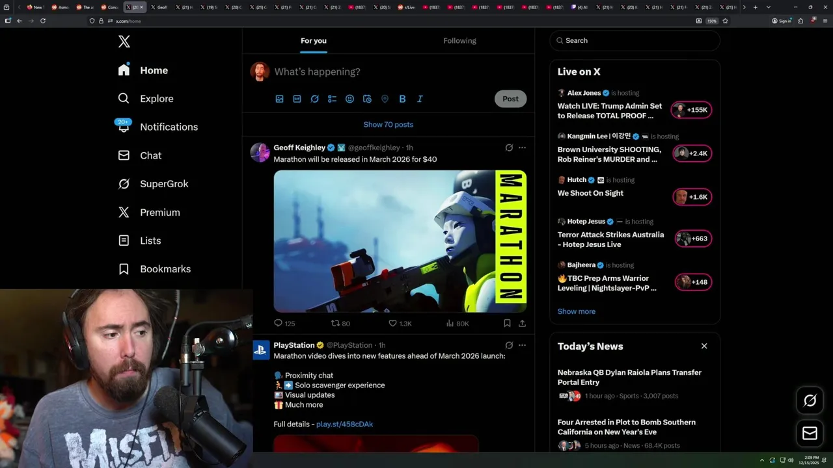Open the messages floating button

[x=810, y=433]
